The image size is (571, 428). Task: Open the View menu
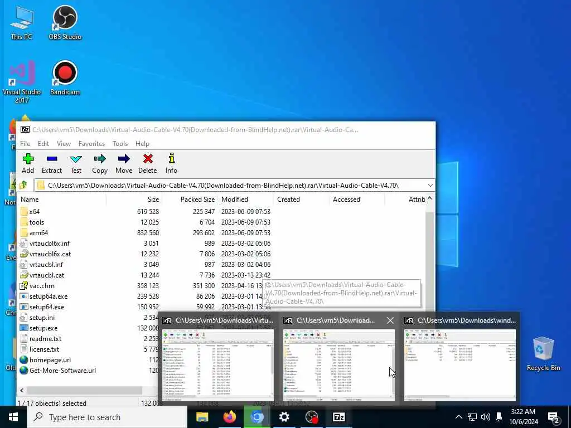(64, 144)
